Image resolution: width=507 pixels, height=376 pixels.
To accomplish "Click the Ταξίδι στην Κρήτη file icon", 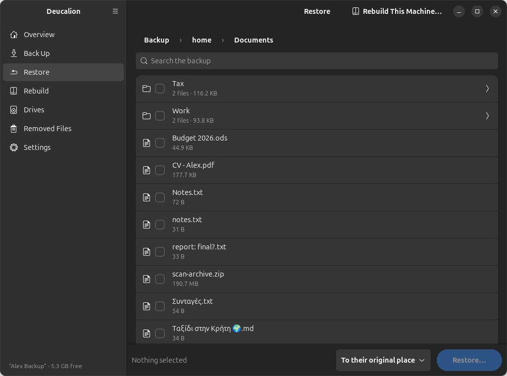I will click(147, 333).
